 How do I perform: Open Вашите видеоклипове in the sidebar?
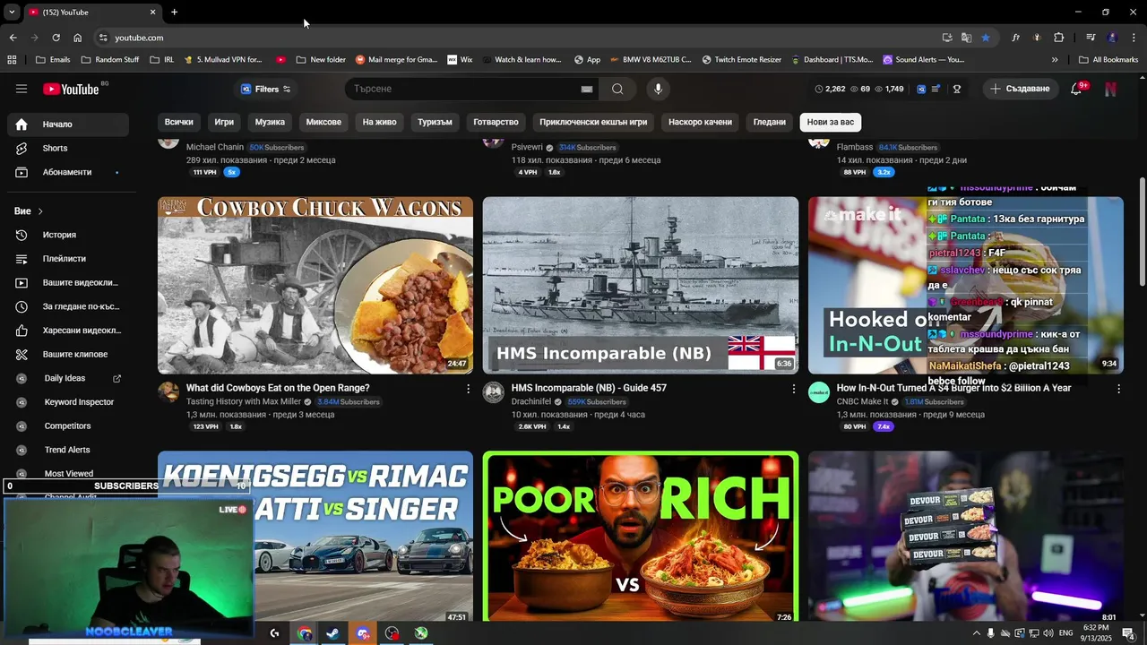point(68,282)
